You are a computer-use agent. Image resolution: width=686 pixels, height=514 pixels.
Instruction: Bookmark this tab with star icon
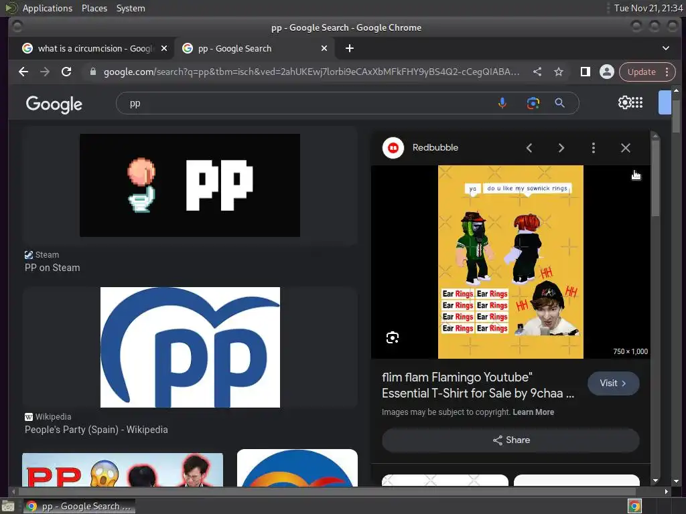[559, 72]
